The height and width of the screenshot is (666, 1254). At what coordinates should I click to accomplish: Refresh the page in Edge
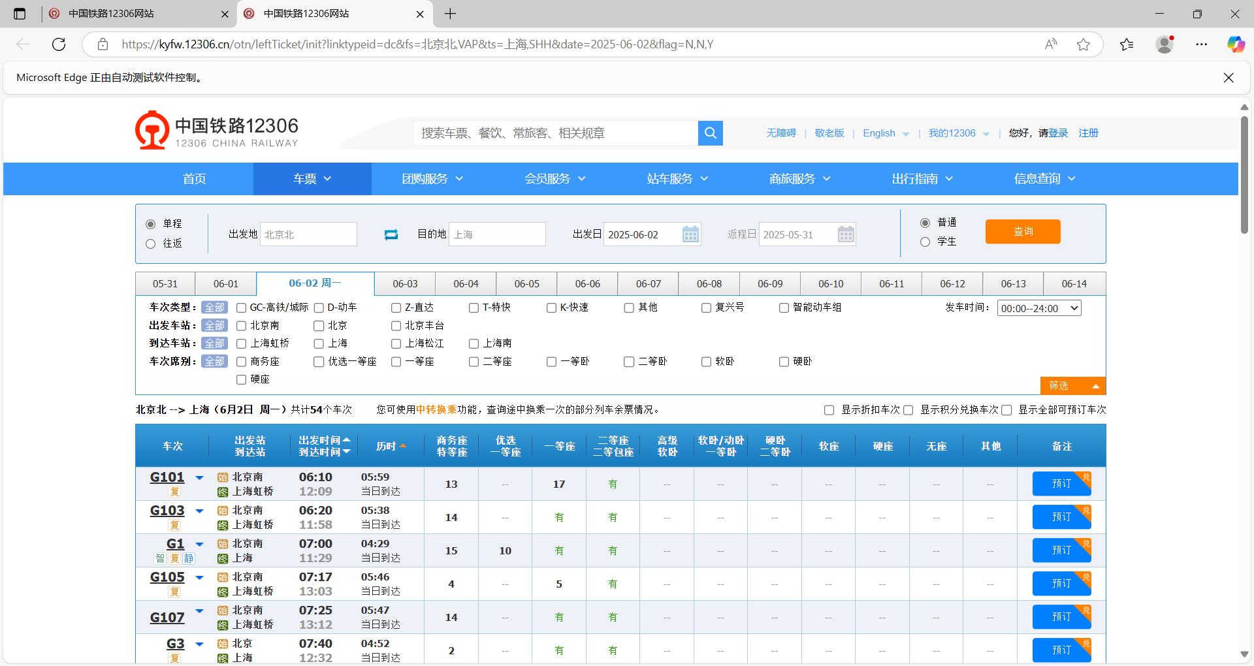click(59, 44)
